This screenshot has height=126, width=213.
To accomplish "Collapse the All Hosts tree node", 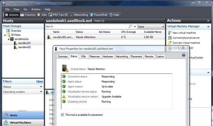I will (5, 35).
